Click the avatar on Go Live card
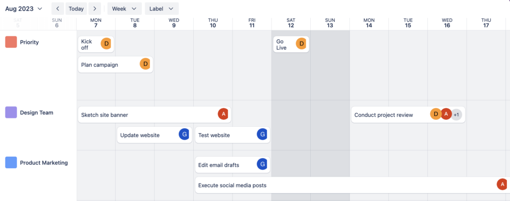Image resolution: width=510 pixels, height=201 pixels. 301,44
